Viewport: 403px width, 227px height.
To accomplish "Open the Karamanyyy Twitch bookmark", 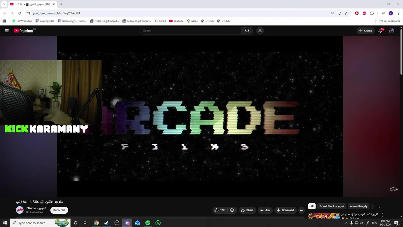I will [72, 21].
